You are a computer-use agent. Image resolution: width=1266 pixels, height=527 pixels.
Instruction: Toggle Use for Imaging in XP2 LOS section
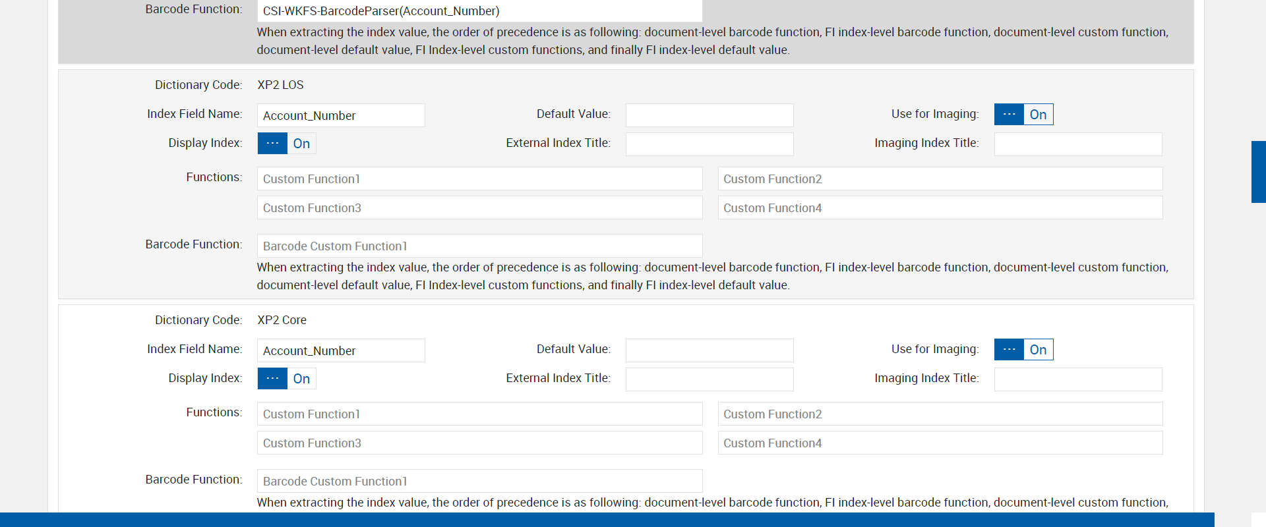click(1023, 115)
